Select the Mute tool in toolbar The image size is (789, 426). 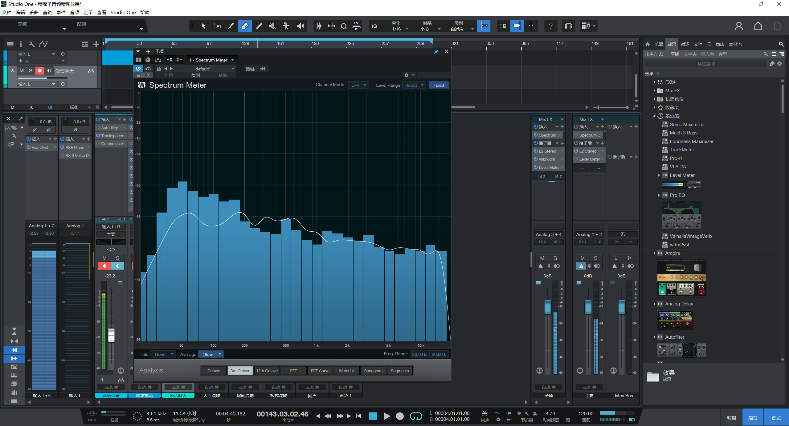point(272,26)
